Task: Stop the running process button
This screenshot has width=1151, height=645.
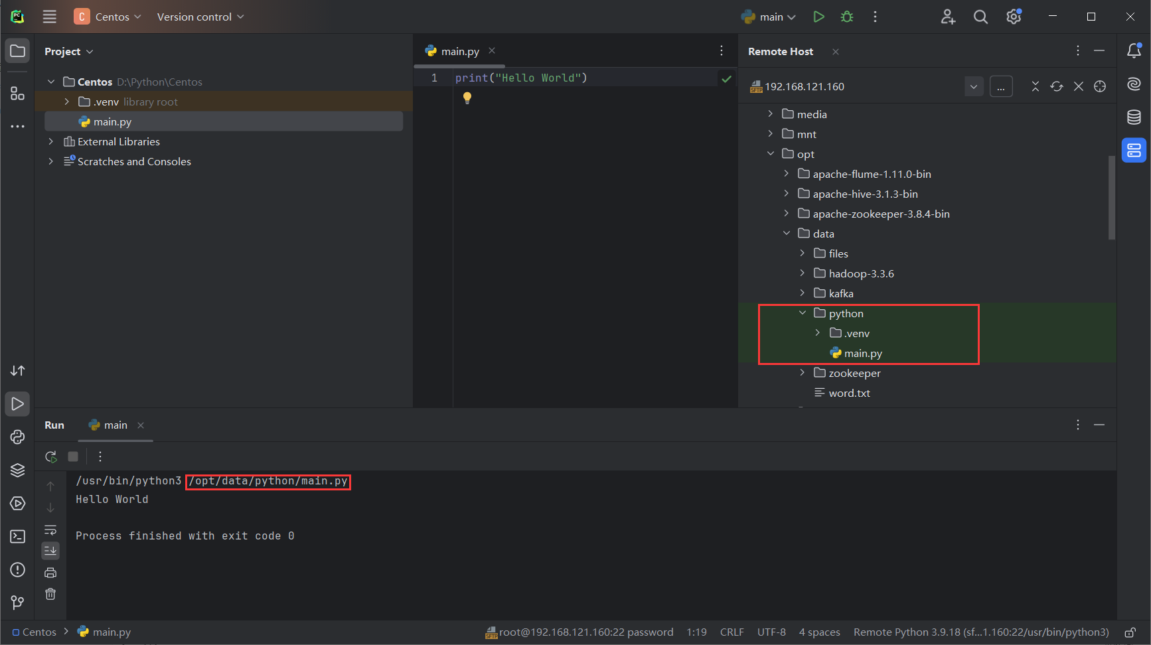Action: (x=73, y=457)
